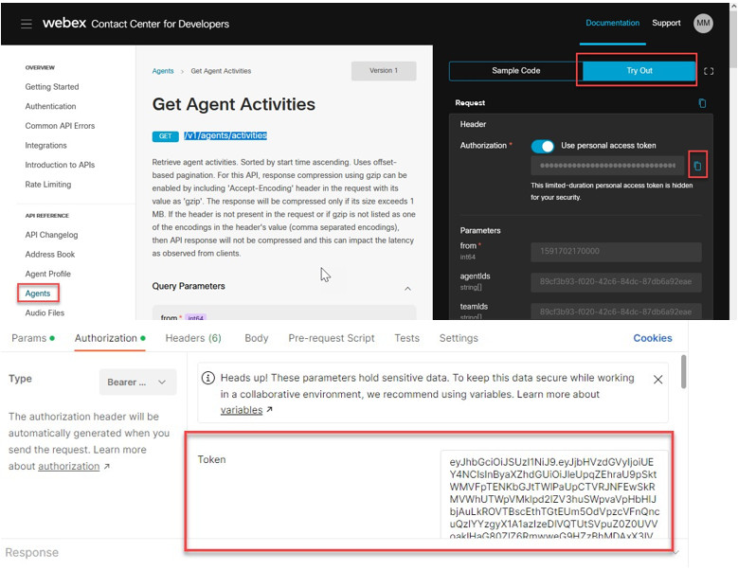Switch to the Sample Code tab
This screenshot has height=570, width=738.
[516, 71]
